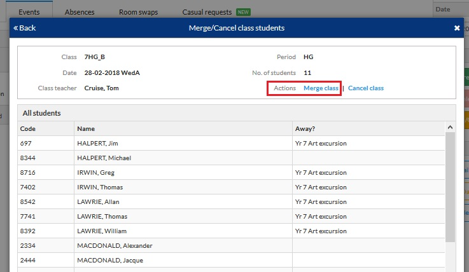Select student LAWRIE, Allan
This screenshot has width=469, height=272.
pyautogui.click(x=98, y=202)
